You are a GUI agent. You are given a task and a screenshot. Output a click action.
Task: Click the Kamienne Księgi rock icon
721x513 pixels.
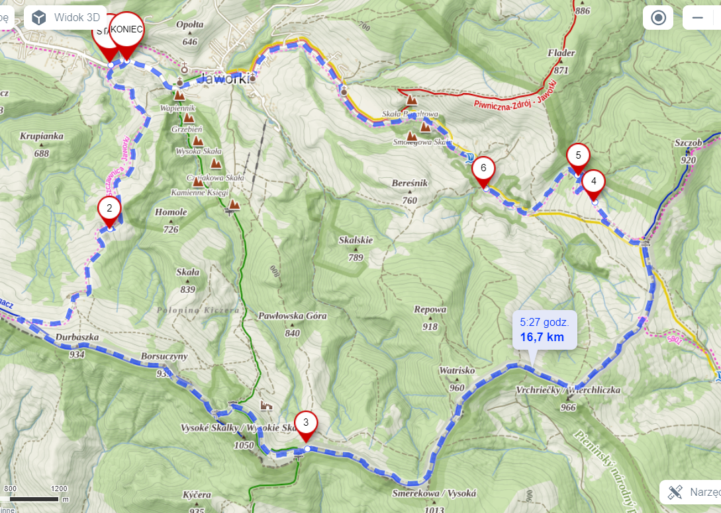click(x=198, y=182)
